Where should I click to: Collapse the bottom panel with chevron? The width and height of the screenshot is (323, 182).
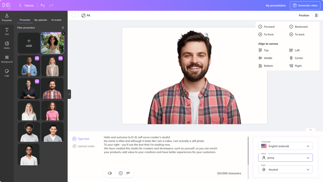click(310, 130)
